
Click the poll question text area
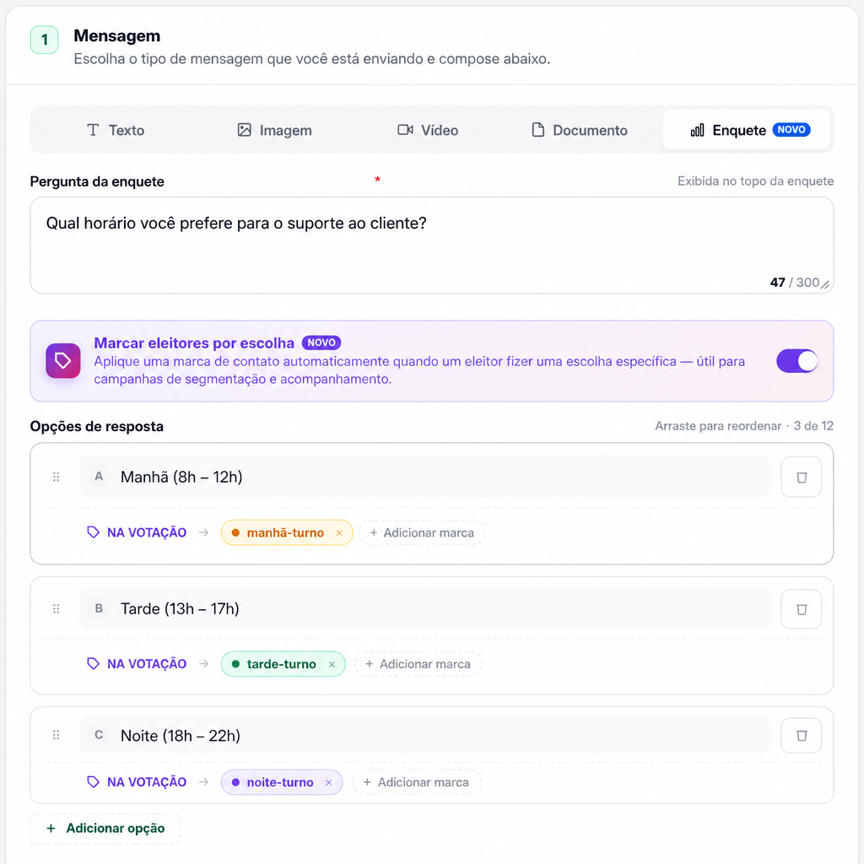point(431,246)
